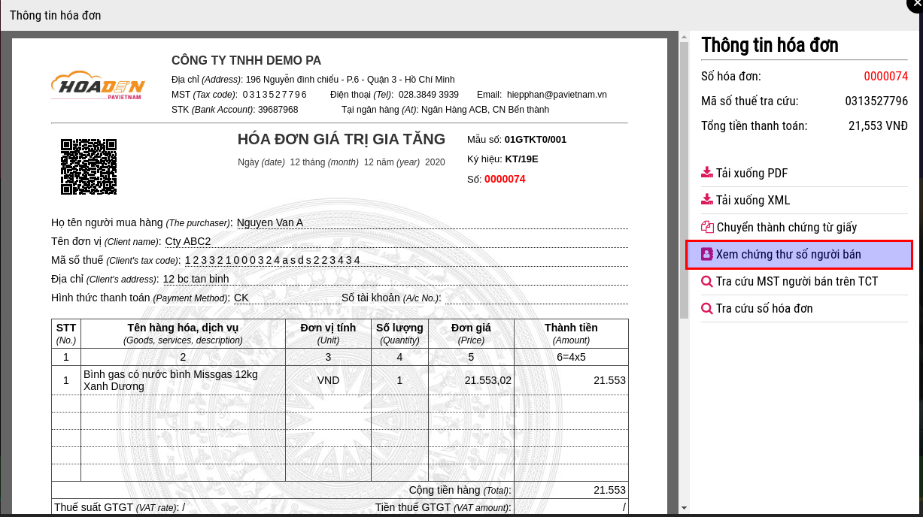This screenshot has height=517, width=923.
Task: Close the invoice information dialog
Action: pyautogui.click(x=917, y=4)
